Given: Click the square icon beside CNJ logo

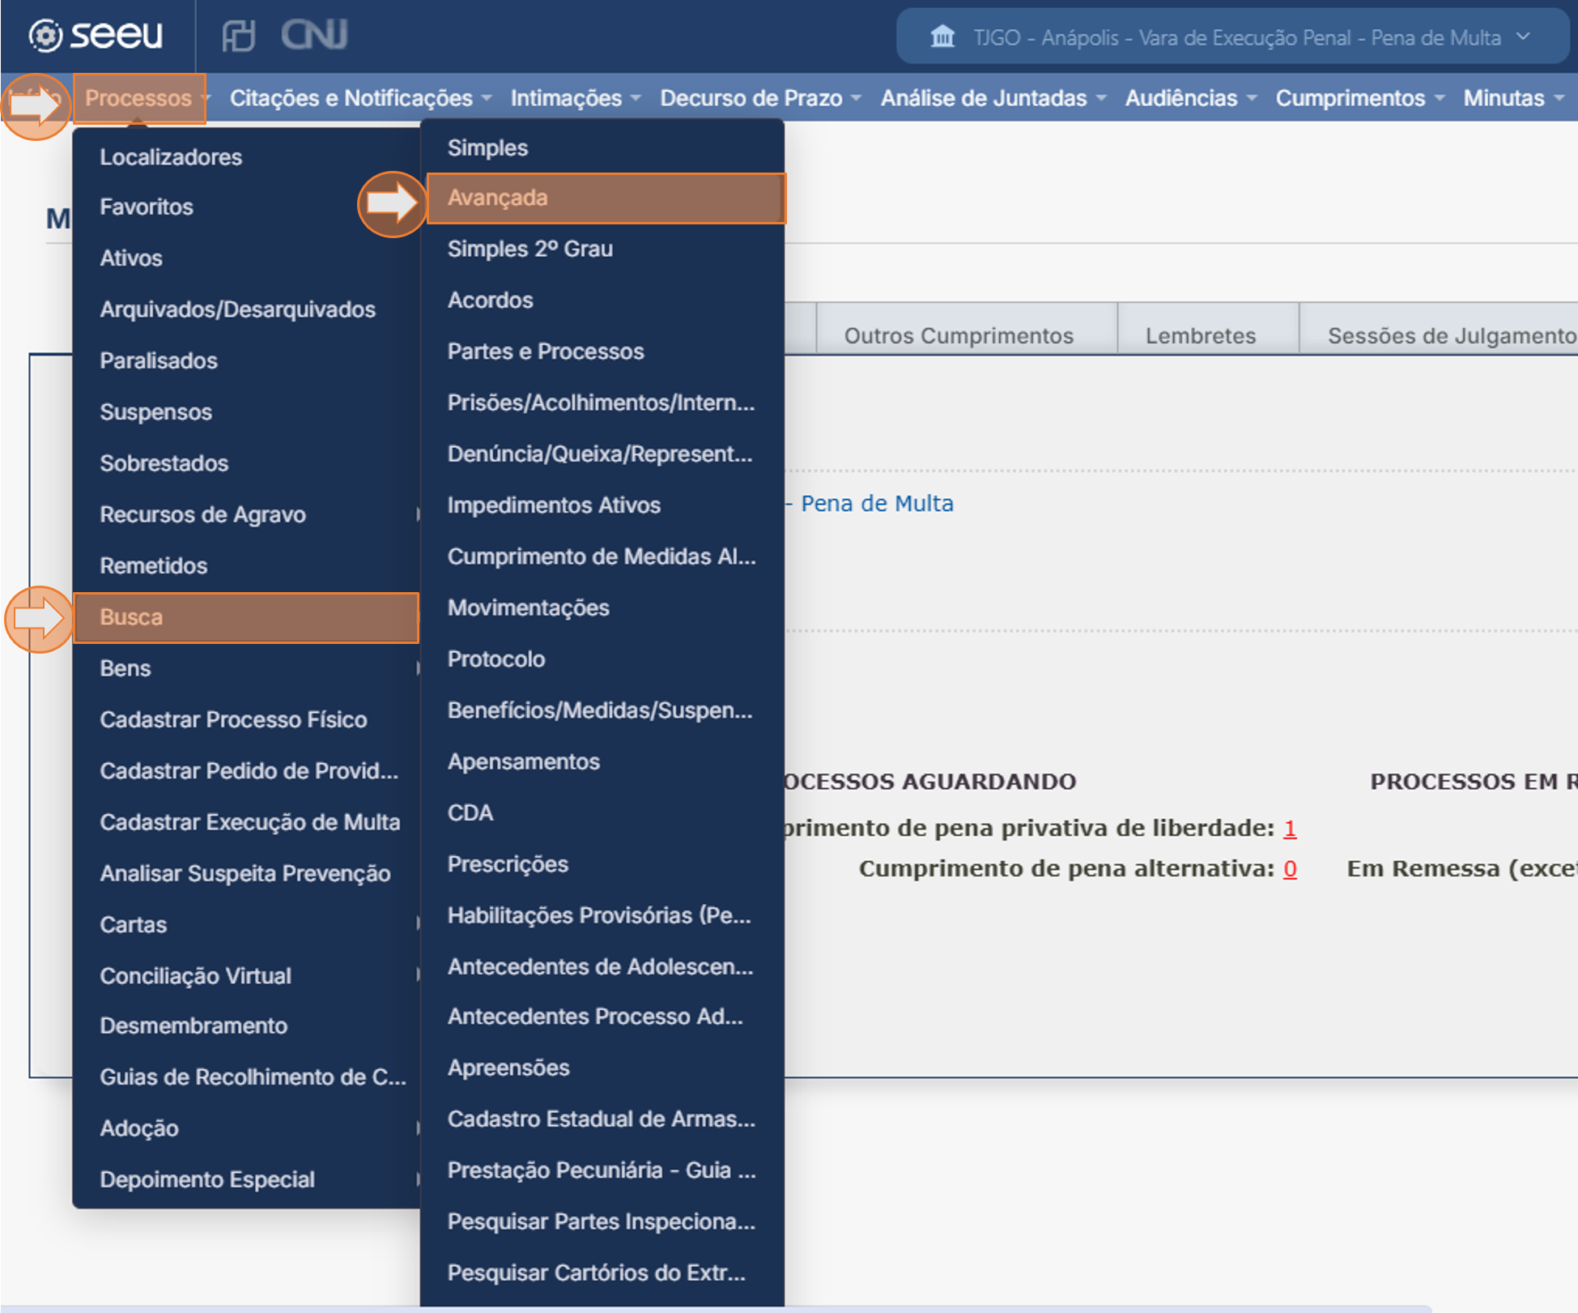Looking at the screenshot, I should [x=238, y=35].
